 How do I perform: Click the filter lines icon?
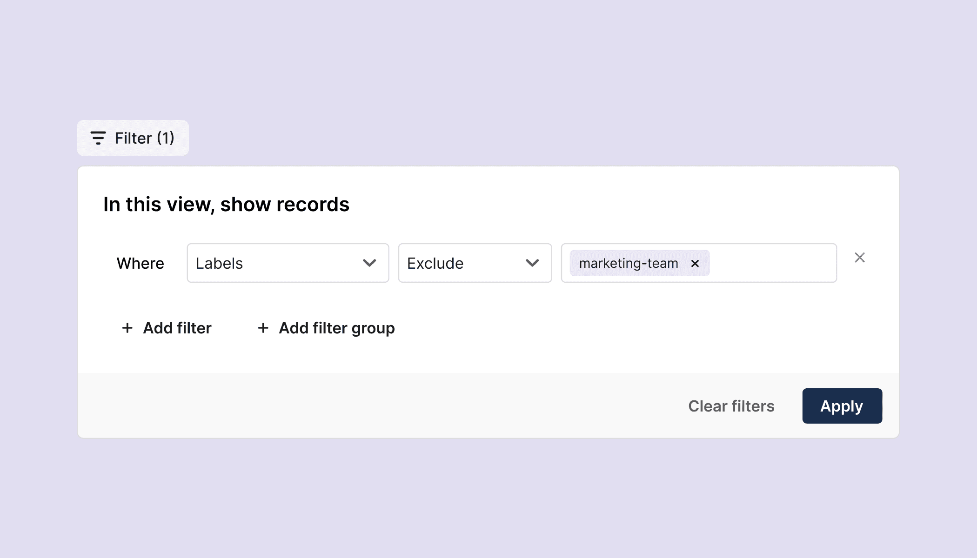pos(98,138)
